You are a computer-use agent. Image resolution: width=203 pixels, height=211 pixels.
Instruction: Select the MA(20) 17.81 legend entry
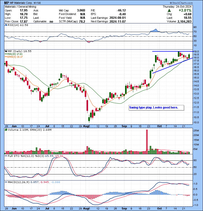click(x=16, y=54)
